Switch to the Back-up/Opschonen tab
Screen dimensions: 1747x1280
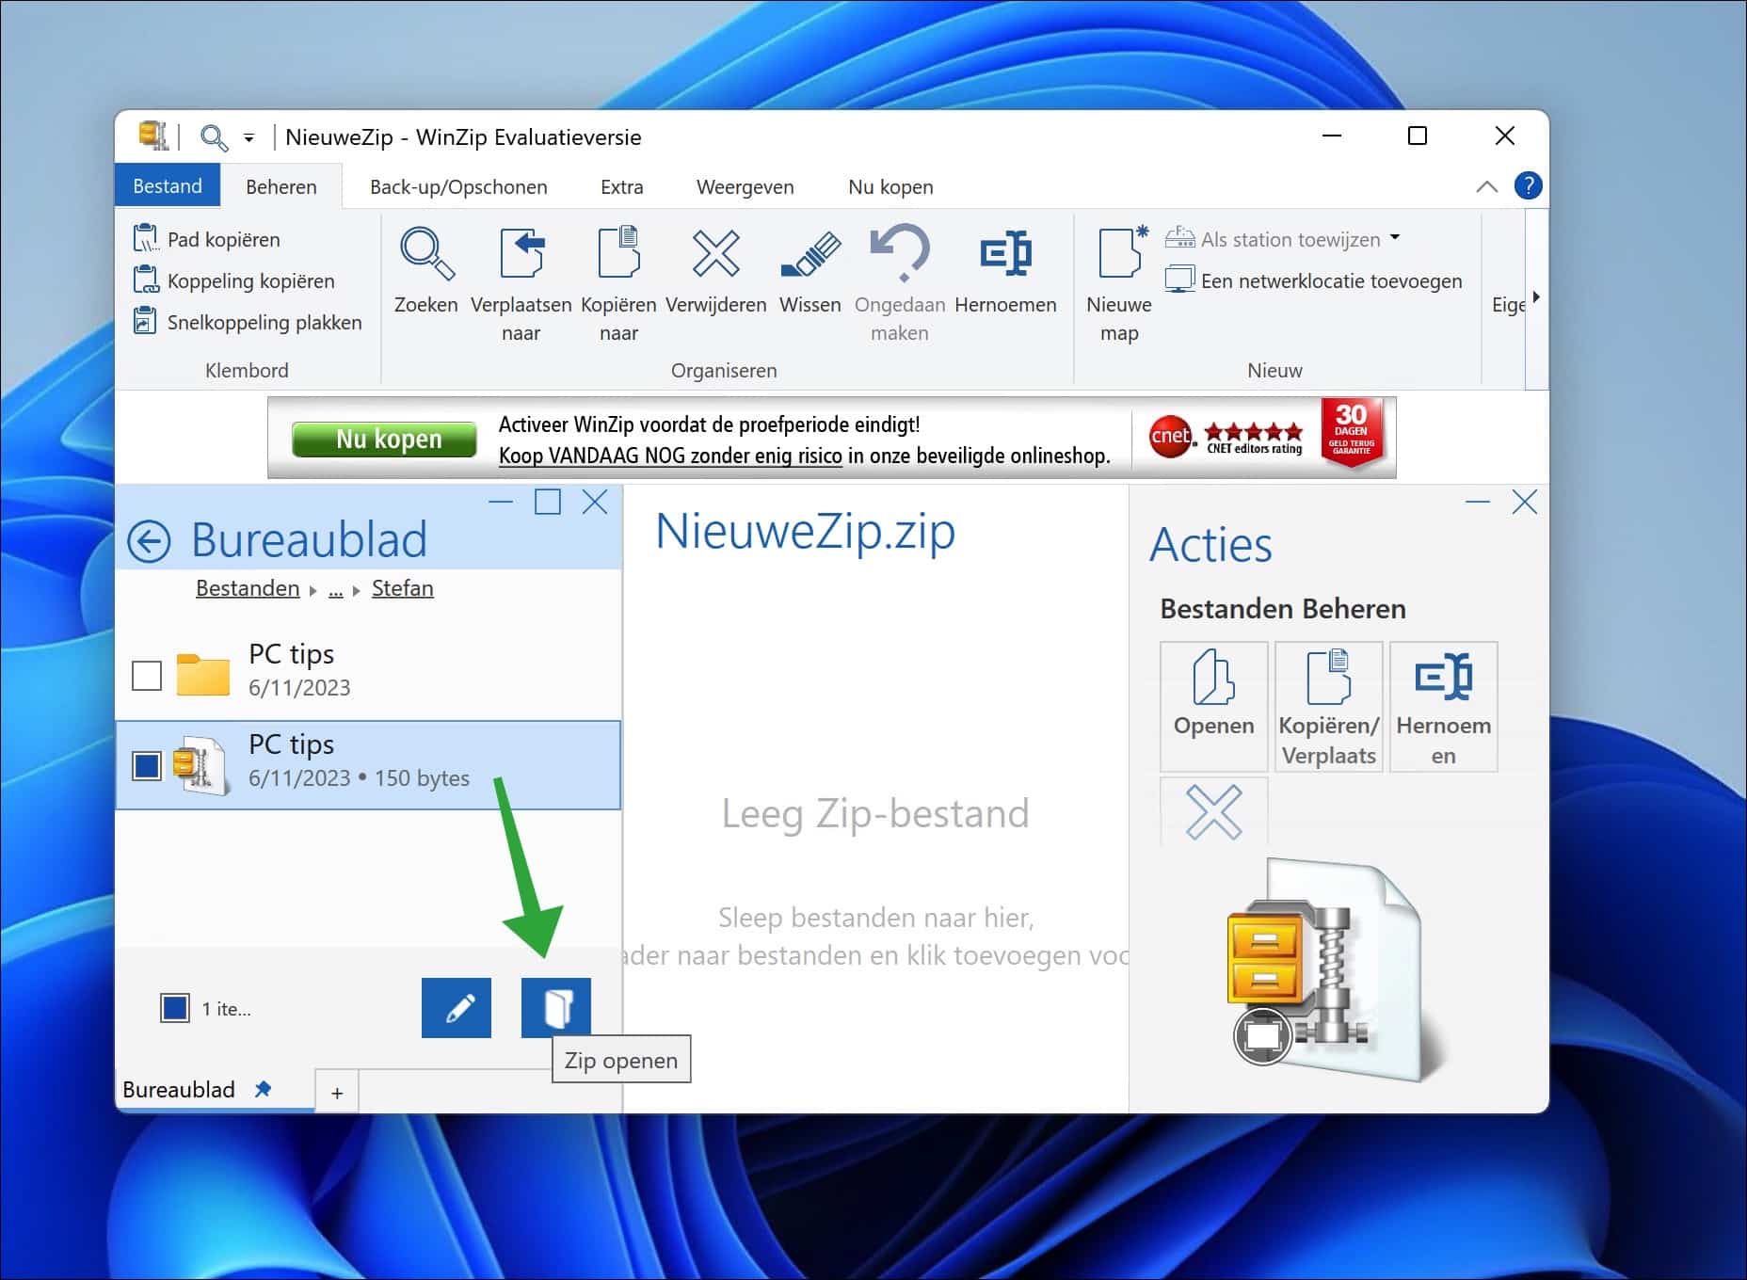pyautogui.click(x=459, y=185)
